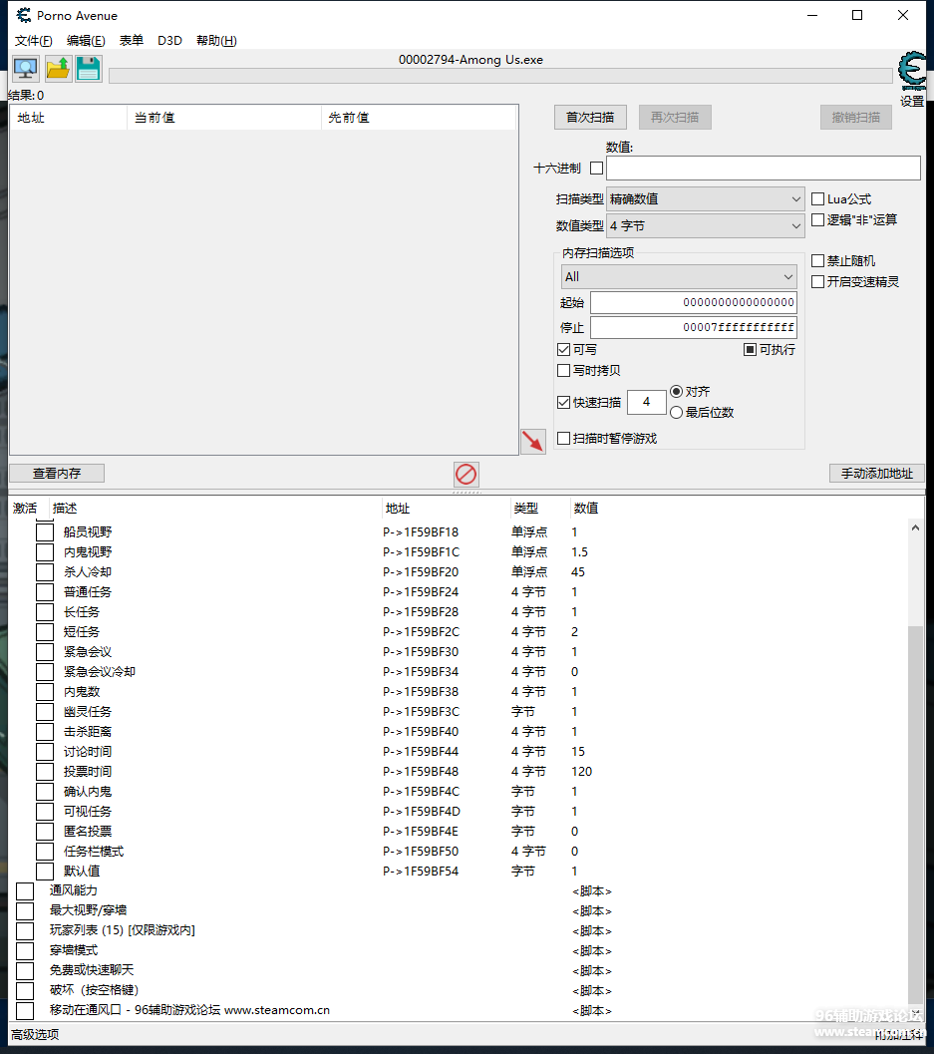Open the 文件(F) menu
Screen dimensions: 934x1054
click(x=33, y=41)
